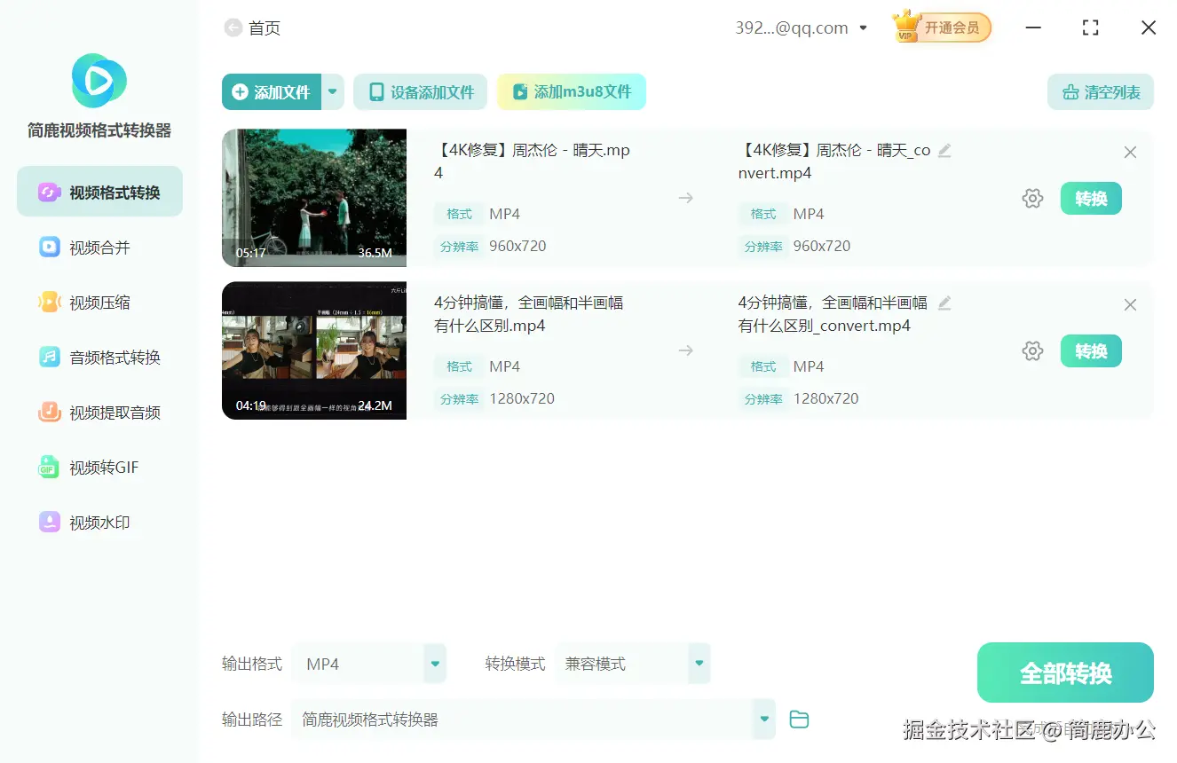Open the 392...@qq.com account dropdown

click(x=802, y=28)
